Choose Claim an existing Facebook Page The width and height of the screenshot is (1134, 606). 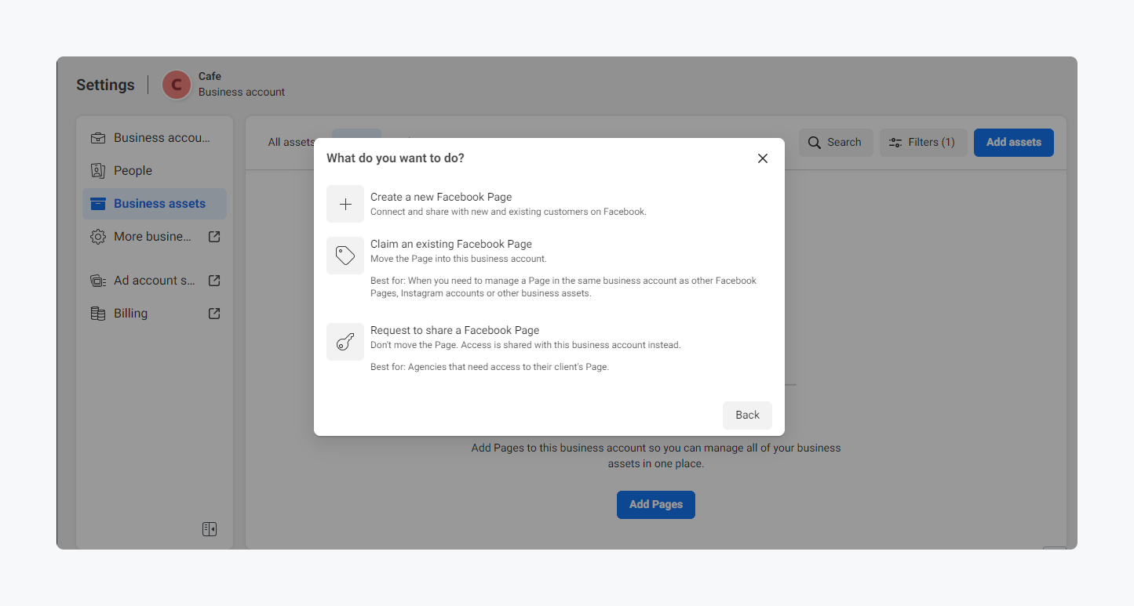(450, 245)
